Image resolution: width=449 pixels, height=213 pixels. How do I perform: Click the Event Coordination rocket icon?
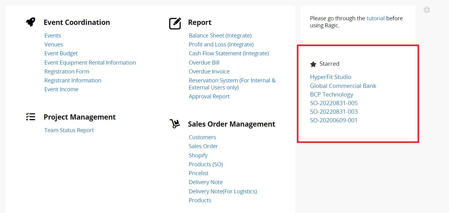point(30,22)
